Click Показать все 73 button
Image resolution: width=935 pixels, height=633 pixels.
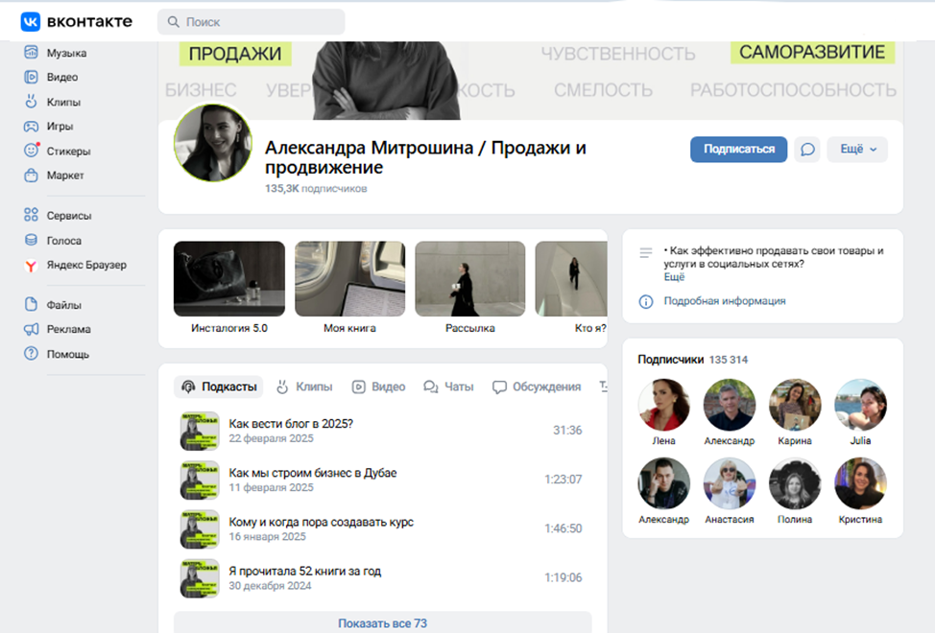pos(383,622)
